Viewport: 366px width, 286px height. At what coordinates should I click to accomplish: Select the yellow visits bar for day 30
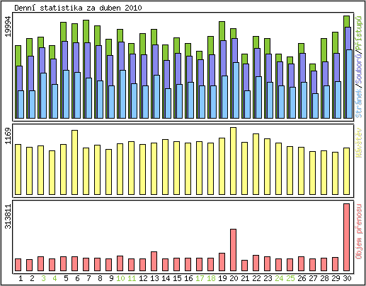[x=346, y=172]
